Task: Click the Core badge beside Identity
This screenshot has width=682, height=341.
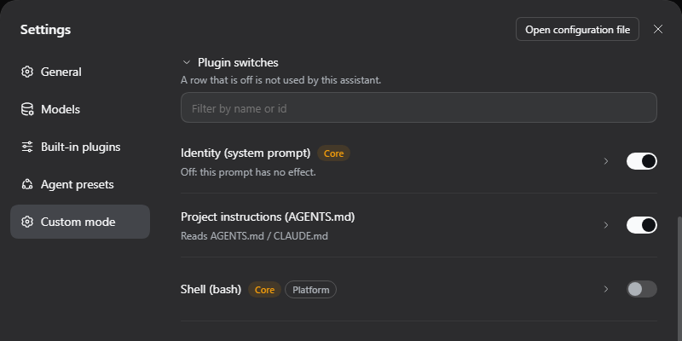Action: pos(333,153)
